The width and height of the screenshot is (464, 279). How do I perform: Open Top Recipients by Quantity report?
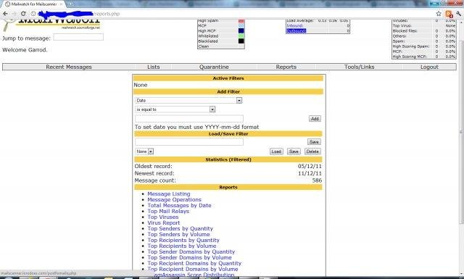(183, 240)
